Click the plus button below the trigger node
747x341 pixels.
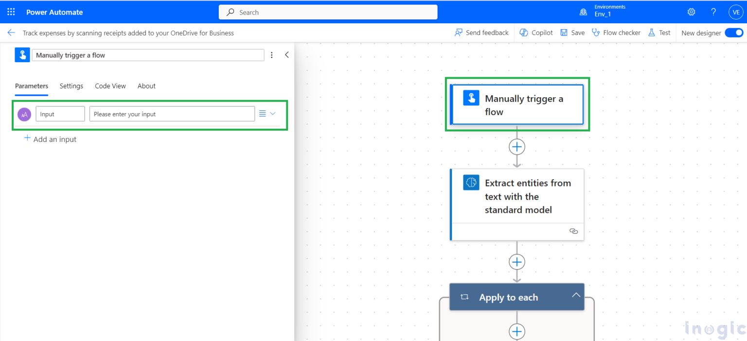pyautogui.click(x=516, y=146)
